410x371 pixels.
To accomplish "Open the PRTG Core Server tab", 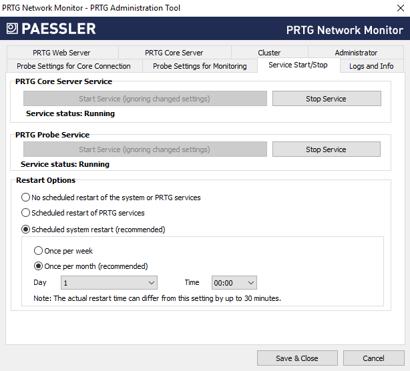I will point(174,53).
